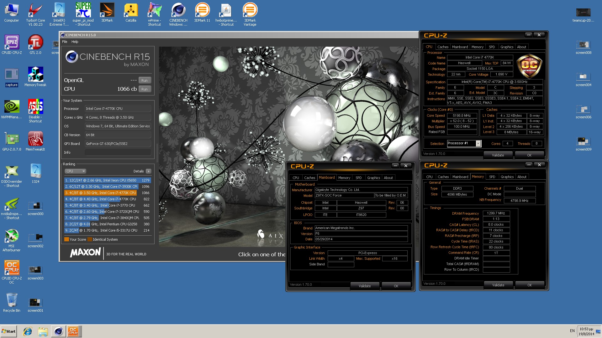Open screen004 image file

click(x=584, y=79)
